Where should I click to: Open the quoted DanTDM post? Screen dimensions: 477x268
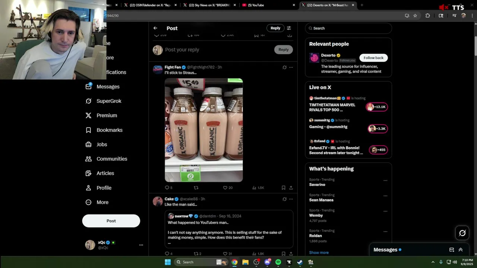click(229, 229)
